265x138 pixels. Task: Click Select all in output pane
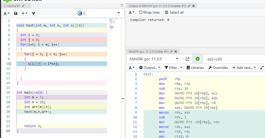[174, 13]
